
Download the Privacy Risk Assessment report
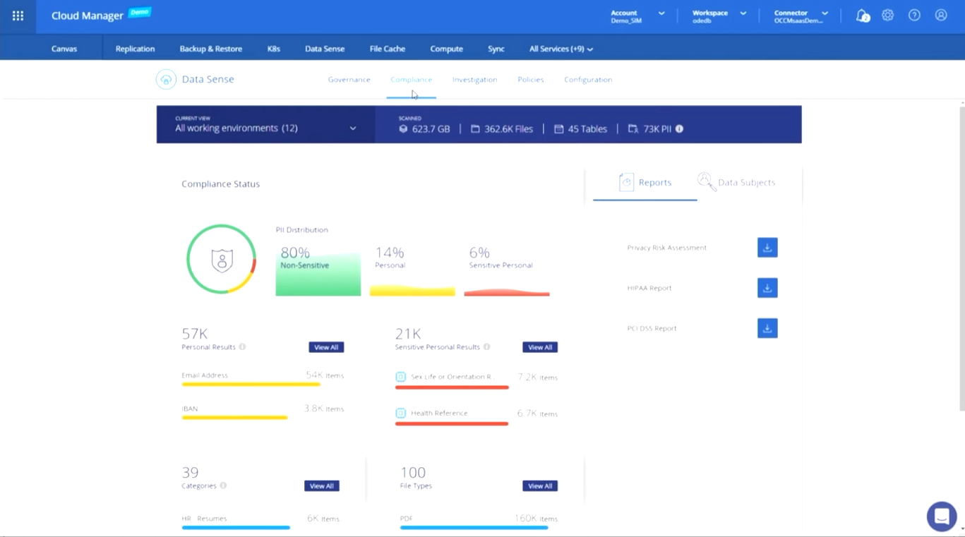pyautogui.click(x=767, y=248)
